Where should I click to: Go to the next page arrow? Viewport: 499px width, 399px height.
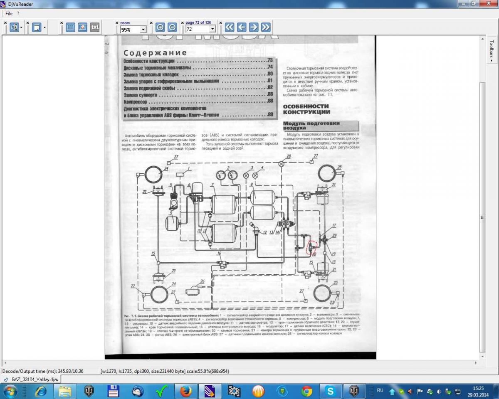pos(254,27)
